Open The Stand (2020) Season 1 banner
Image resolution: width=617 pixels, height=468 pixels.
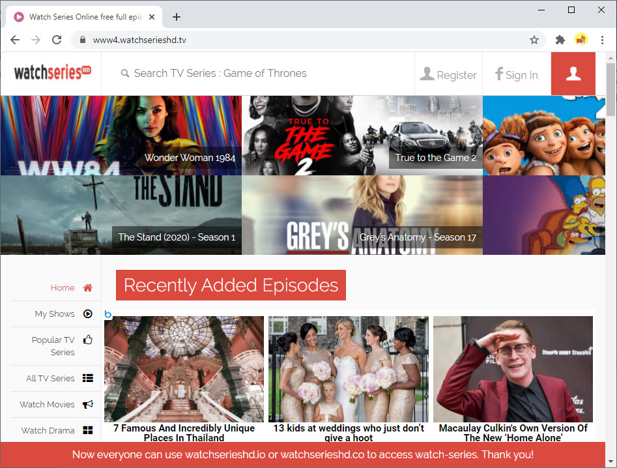[121, 215]
